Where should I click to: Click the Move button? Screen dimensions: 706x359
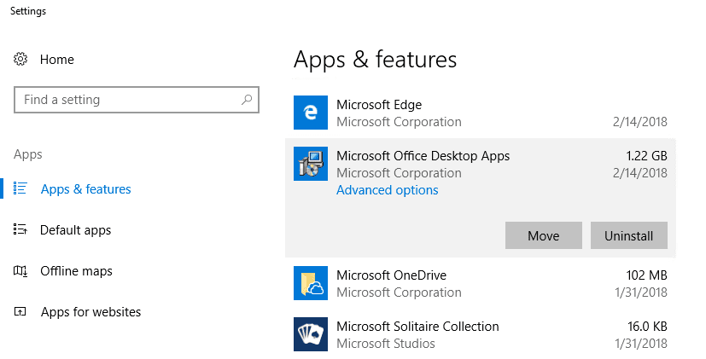(544, 235)
